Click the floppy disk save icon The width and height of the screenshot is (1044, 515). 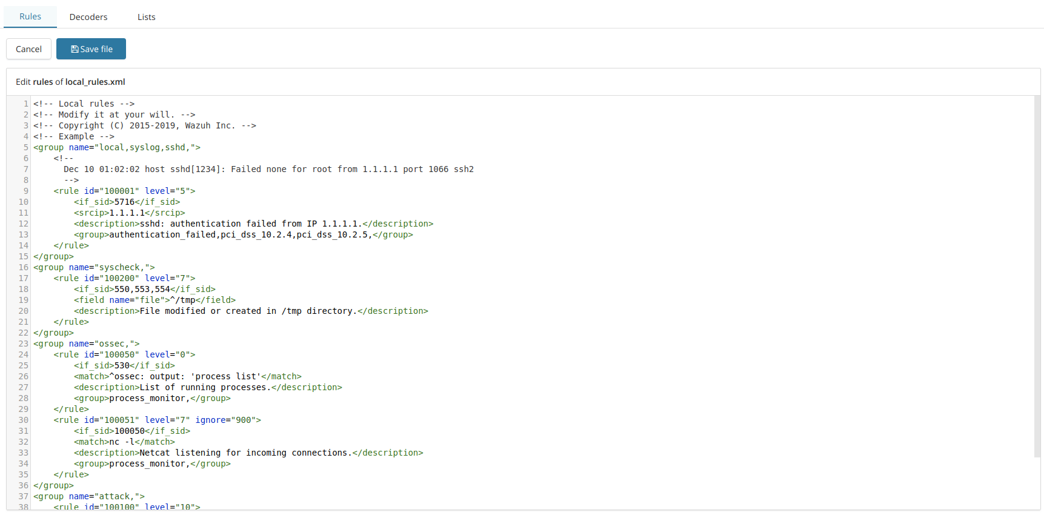click(75, 49)
